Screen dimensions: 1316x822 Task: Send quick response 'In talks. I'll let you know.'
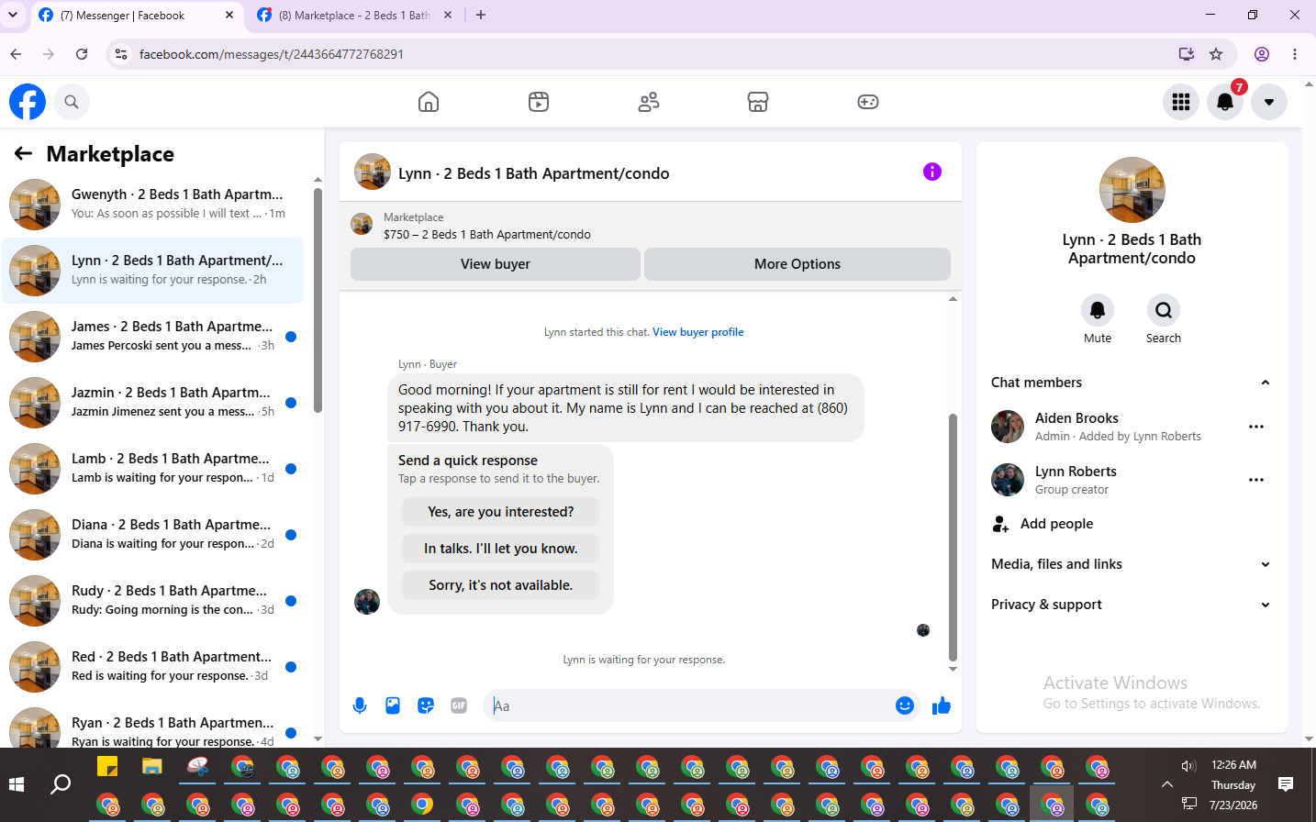(501, 549)
